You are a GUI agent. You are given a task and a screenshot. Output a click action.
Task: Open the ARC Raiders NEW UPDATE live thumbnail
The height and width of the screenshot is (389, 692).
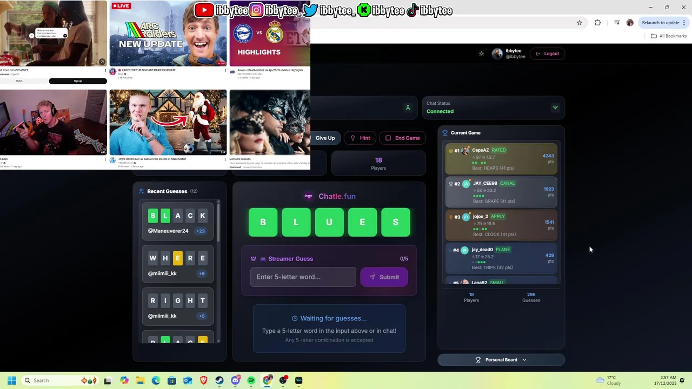(x=168, y=33)
